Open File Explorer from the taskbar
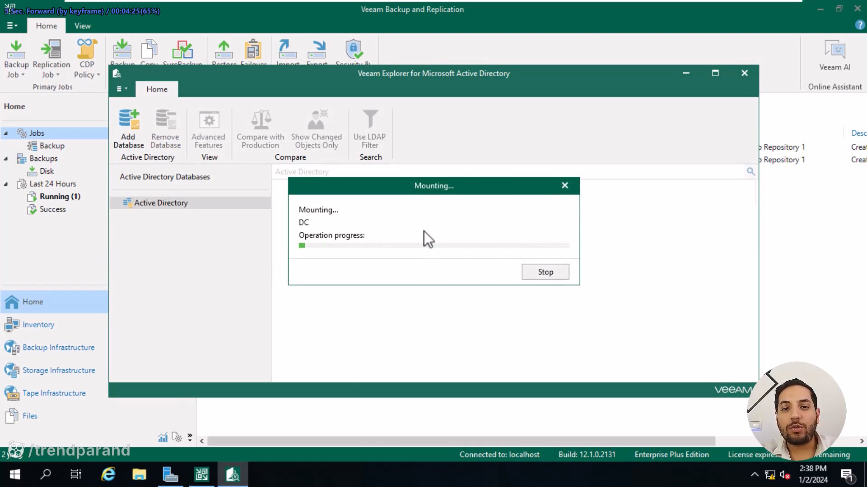The width and height of the screenshot is (867, 487). point(139,474)
